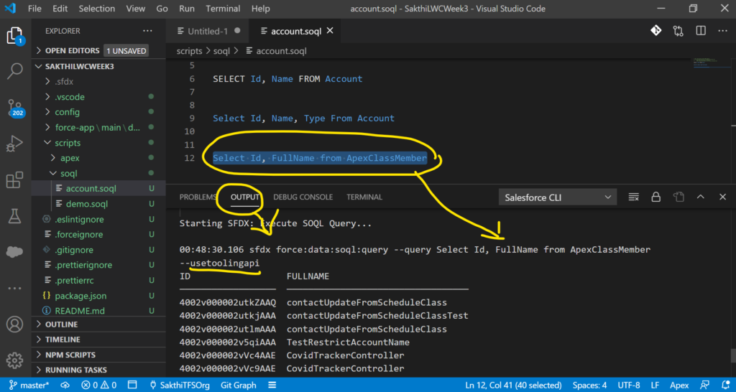The width and height of the screenshot is (736, 392).
Task: Open the Extensions view icon
Action: (15, 179)
